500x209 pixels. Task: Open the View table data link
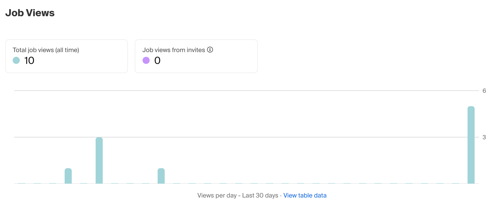coord(305,195)
